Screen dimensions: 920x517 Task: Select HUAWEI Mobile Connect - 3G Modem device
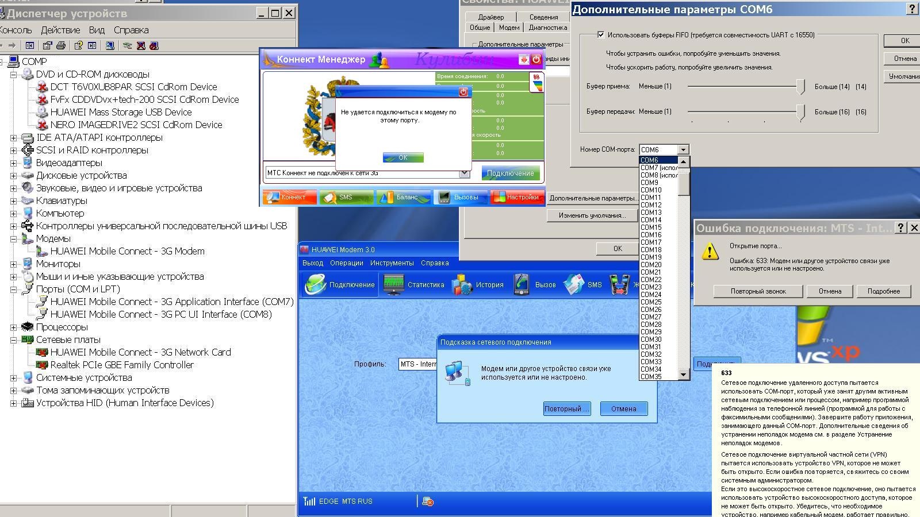pos(127,251)
